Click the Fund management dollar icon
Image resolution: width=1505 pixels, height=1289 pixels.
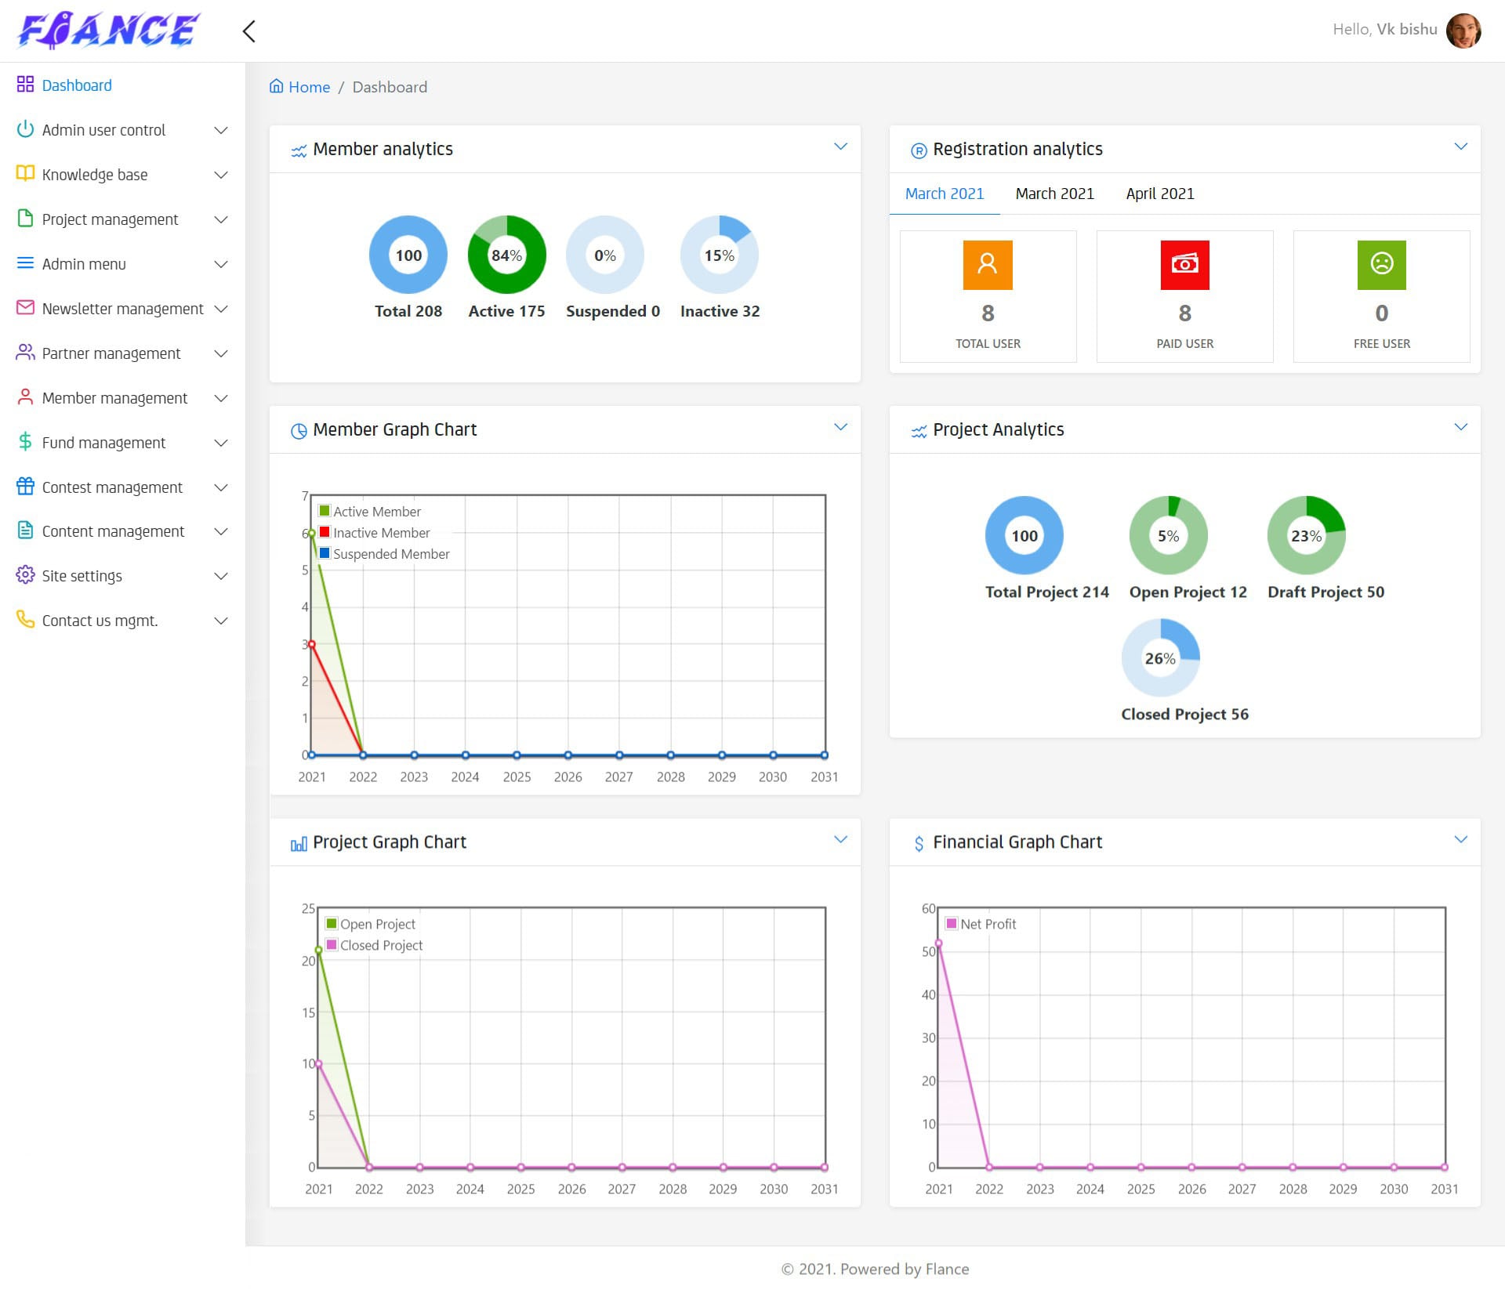pyautogui.click(x=25, y=442)
